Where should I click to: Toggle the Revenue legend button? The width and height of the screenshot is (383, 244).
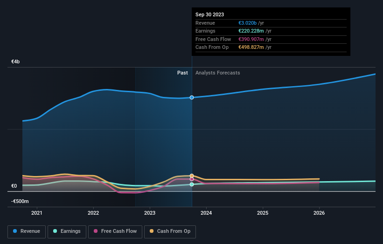coord(27,231)
